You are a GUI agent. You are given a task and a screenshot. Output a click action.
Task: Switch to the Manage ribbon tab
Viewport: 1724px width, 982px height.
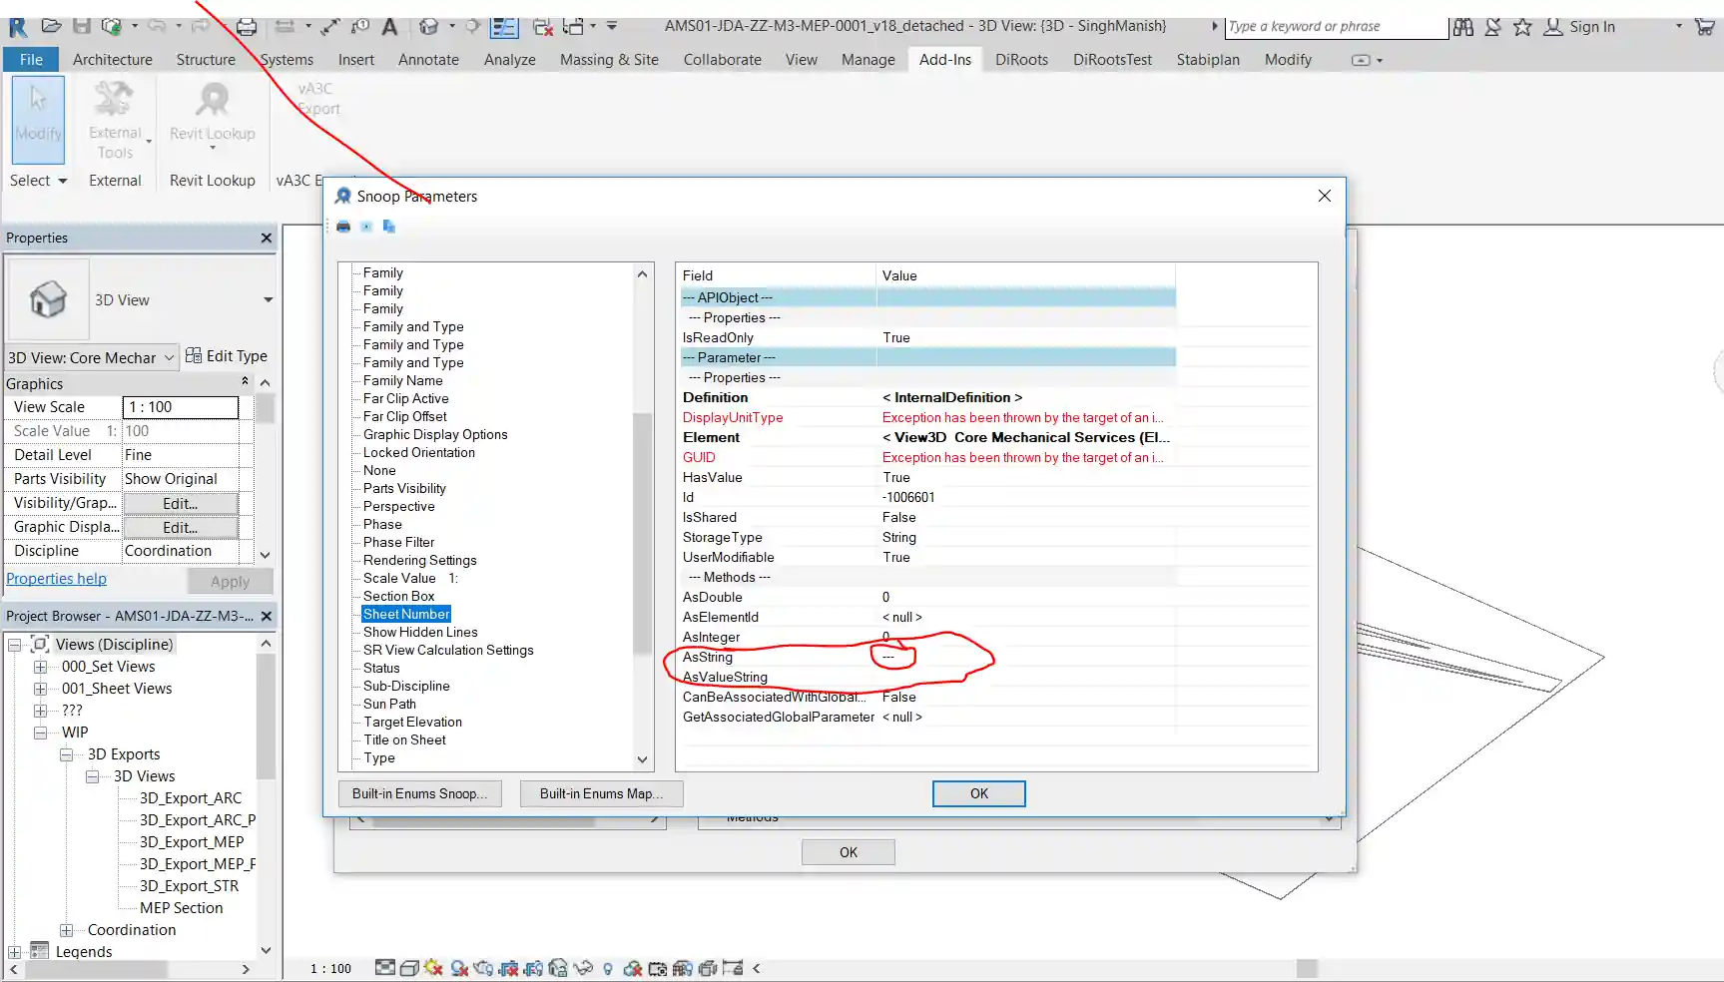coord(867,60)
